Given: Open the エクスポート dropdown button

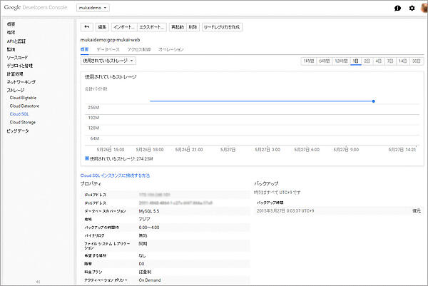Looking at the screenshot, I should [151, 26].
